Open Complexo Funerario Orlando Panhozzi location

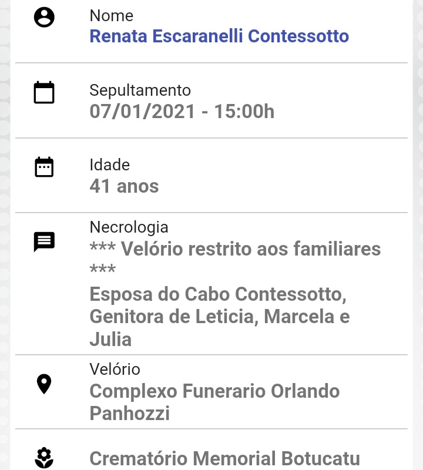coord(214,402)
